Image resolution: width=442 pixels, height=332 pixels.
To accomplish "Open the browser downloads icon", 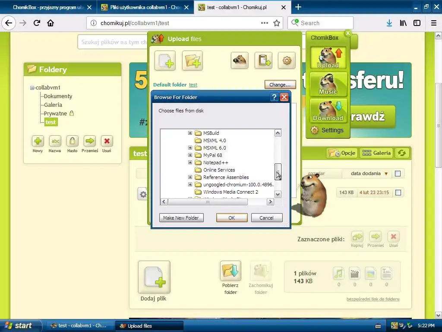I will tap(389, 23).
